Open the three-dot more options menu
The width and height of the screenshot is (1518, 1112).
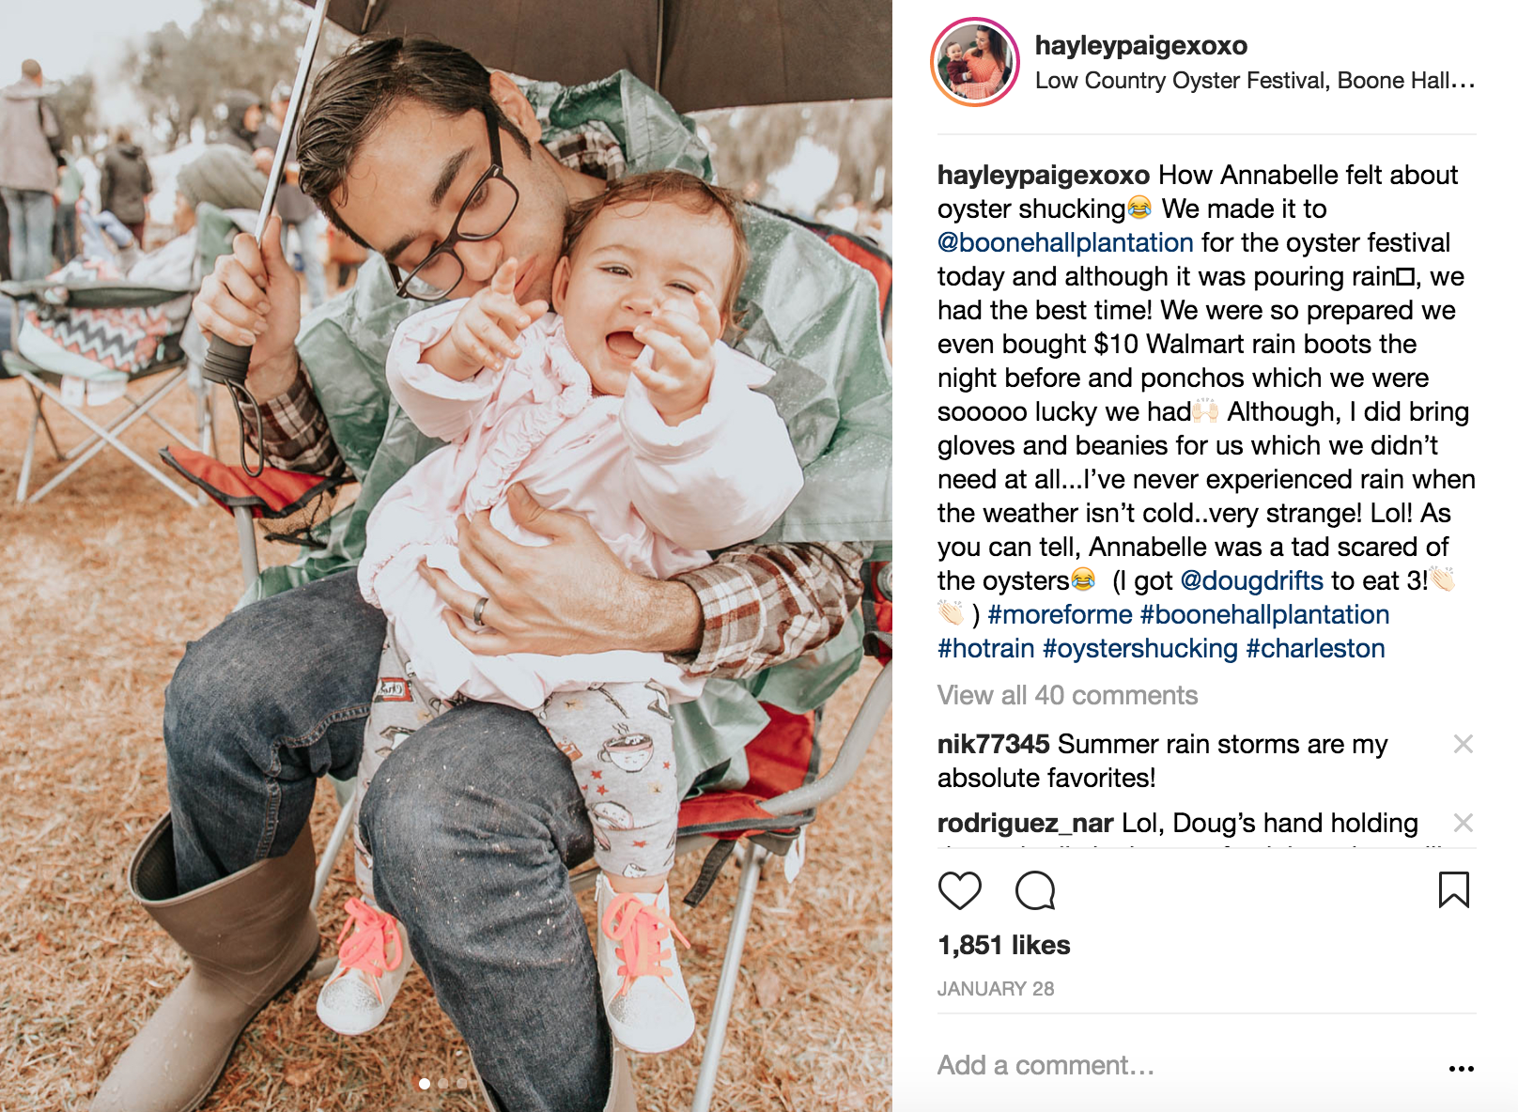coord(1461,1068)
